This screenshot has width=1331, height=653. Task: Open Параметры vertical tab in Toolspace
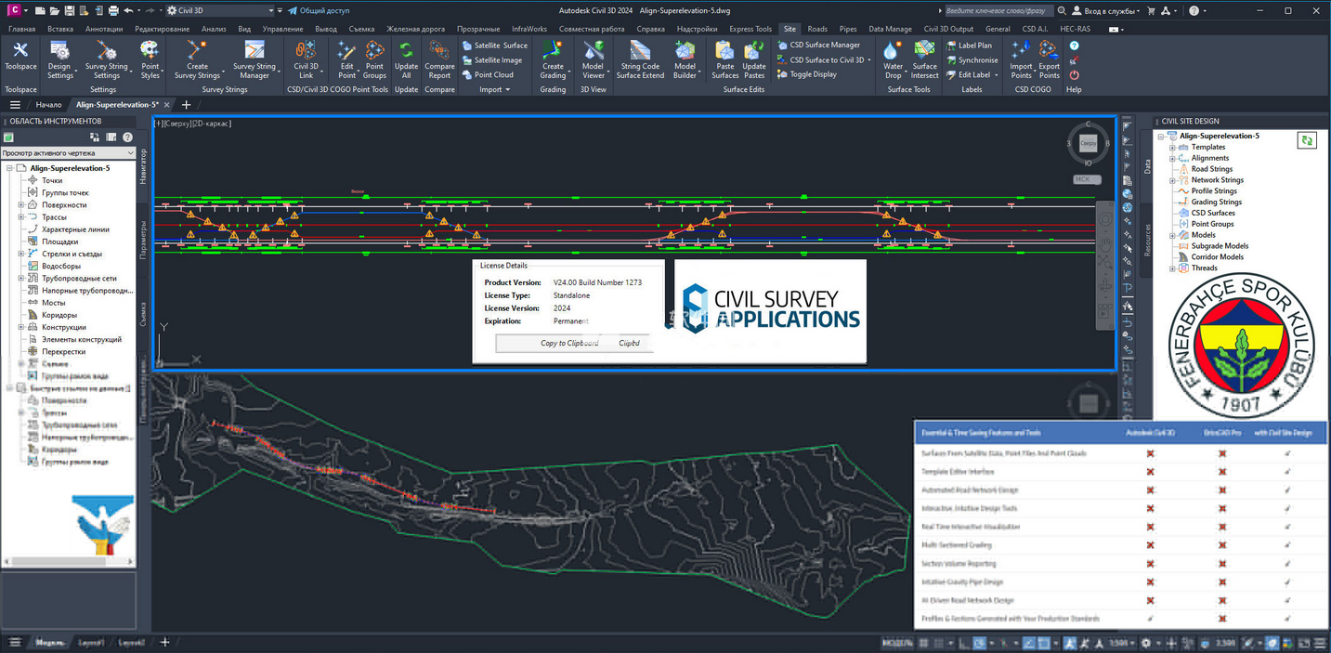[x=143, y=239]
